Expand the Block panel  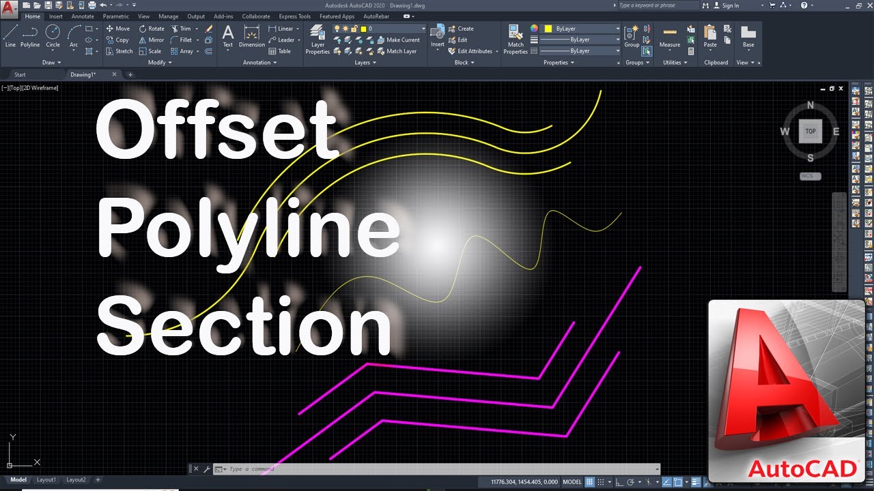(464, 62)
